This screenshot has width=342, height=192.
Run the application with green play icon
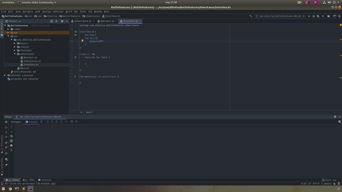[309, 16]
